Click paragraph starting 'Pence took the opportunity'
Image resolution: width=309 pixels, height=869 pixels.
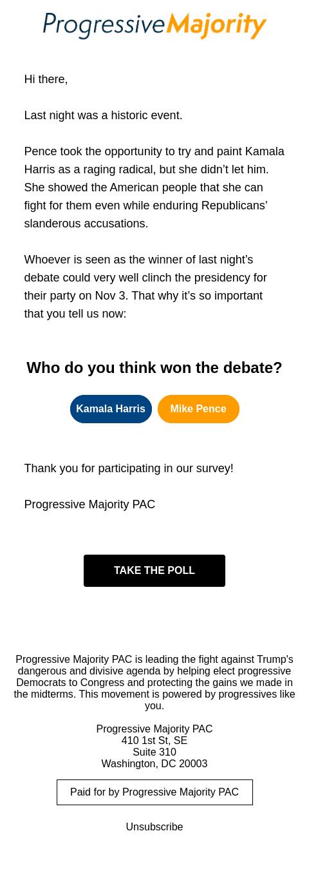pyautogui.click(x=154, y=187)
